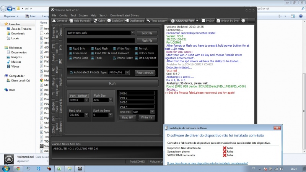Open the Search menu
Screen dimensions: 306x172
[103, 15]
